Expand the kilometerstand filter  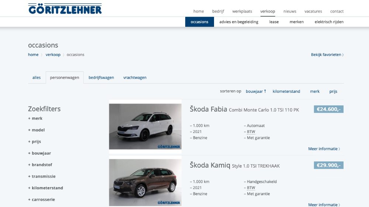click(45, 188)
